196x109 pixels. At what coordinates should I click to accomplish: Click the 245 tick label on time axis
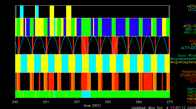pos(15,101)
